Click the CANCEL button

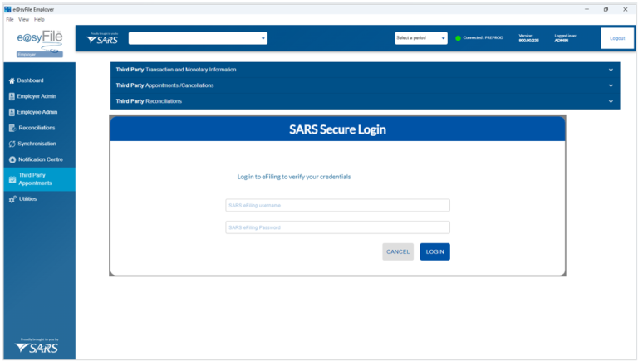[x=398, y=252]
